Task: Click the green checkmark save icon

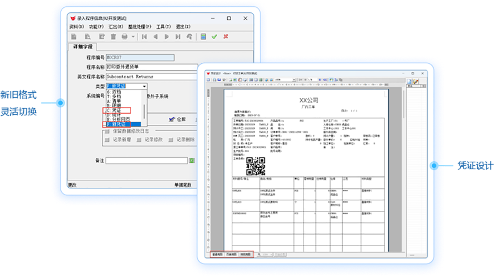Action: point(214,37)
